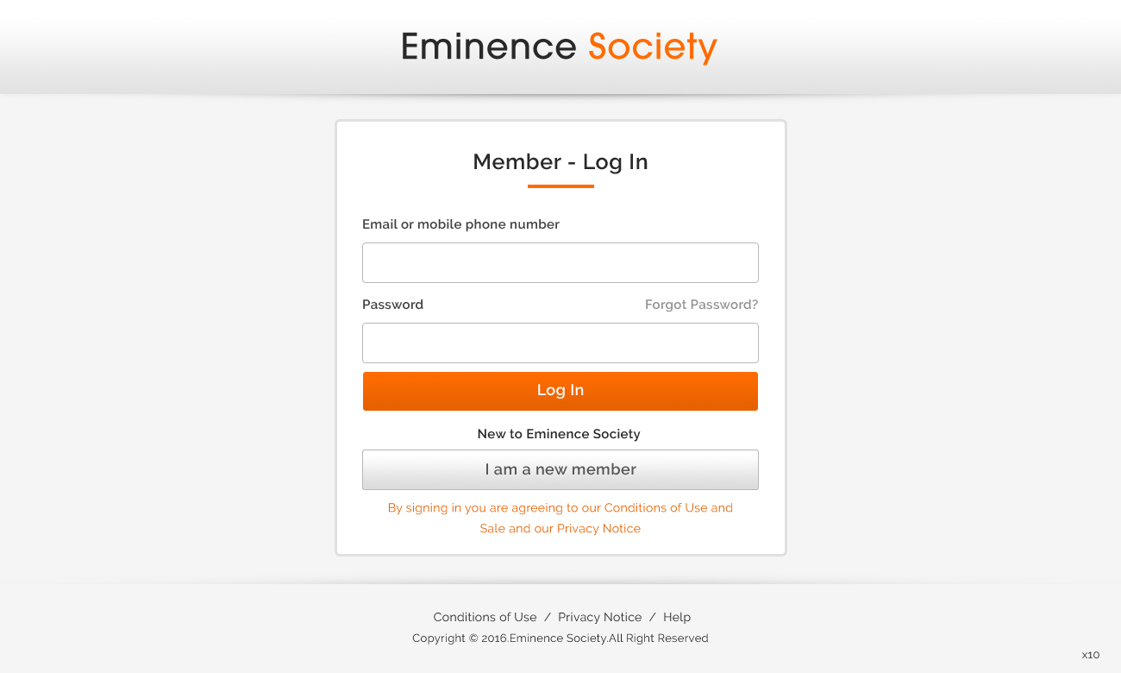Click the copyright notice text
Image resolution: width=1121 pixels, height=673 pixels.
560,638
